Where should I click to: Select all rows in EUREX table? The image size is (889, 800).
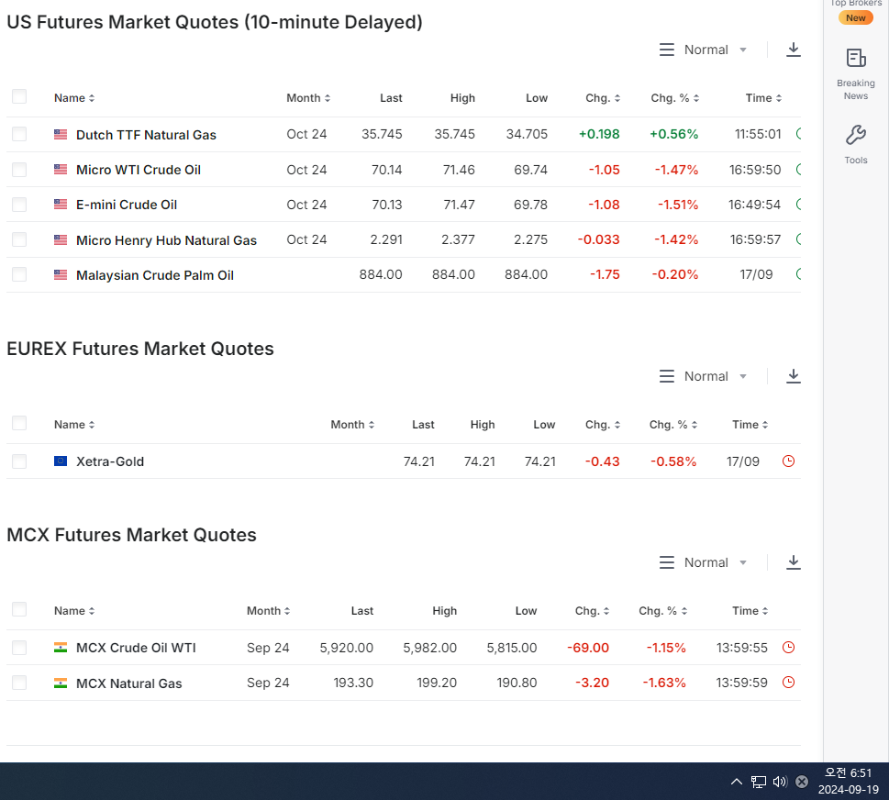click(x=19, y=423)
